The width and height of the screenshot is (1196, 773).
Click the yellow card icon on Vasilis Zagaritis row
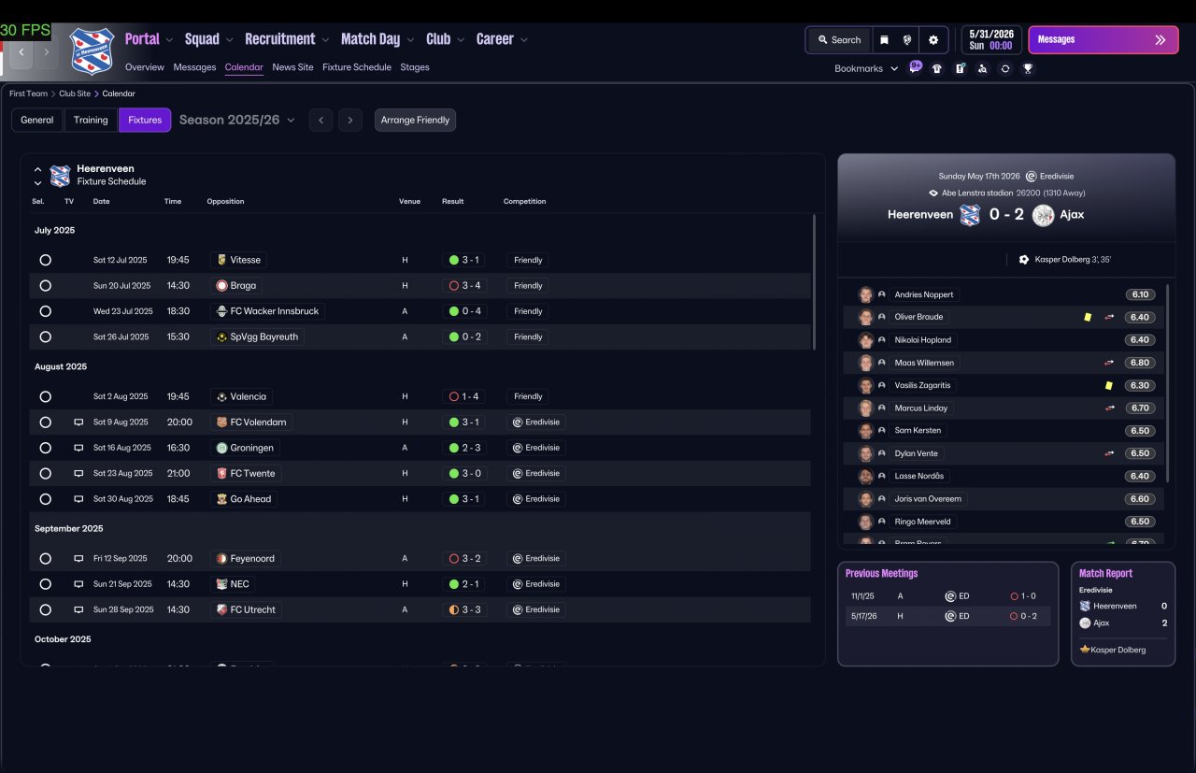point(1108,385)
